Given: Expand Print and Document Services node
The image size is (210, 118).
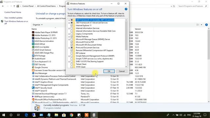Looking at the screenshot, I should click(x=69, y=48).
